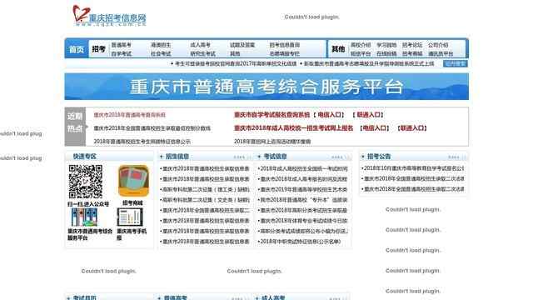Click the 招生信息 section heading
533x300 pixels.
177,157
